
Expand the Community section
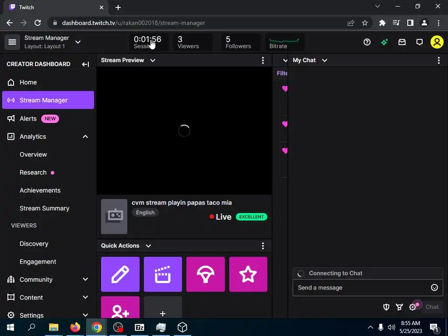coord(85,279)
